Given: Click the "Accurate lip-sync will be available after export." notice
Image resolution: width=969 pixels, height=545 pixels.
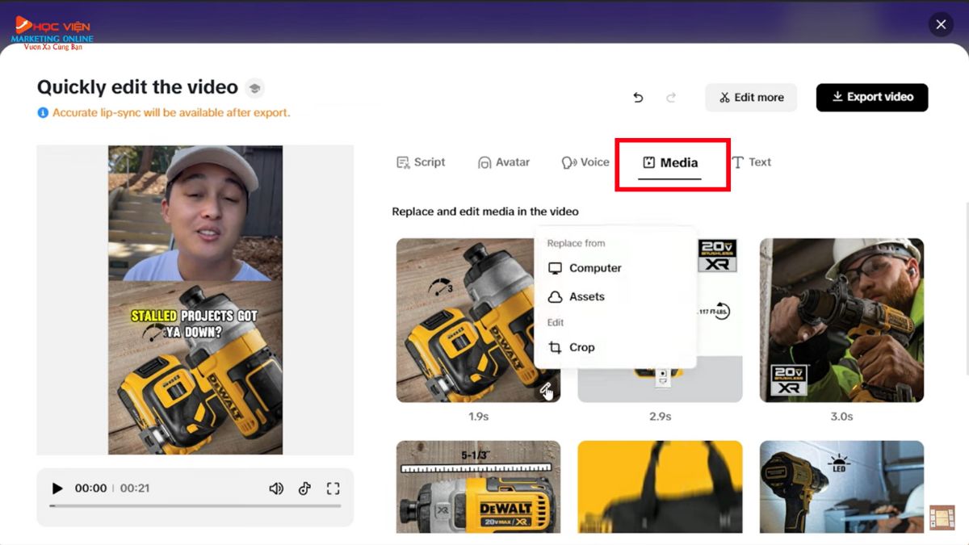Looking at the screenshot, I should point(171,113).
